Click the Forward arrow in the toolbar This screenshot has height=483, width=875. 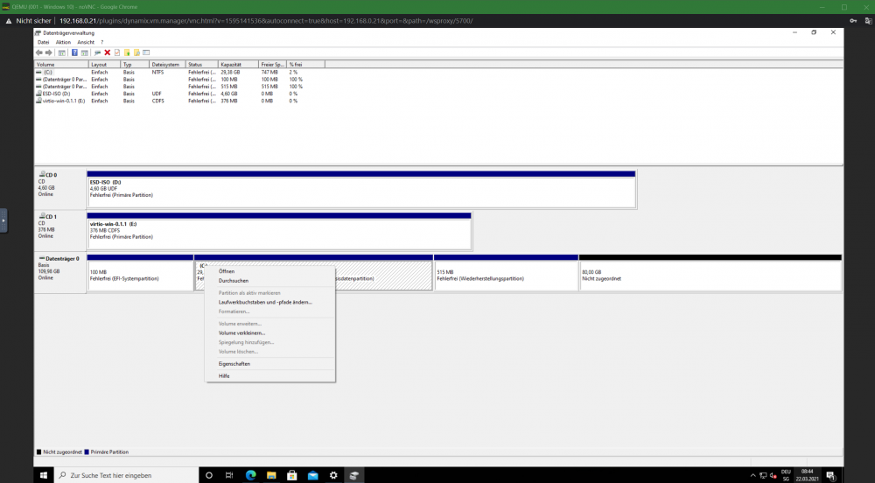coord(48,52)
